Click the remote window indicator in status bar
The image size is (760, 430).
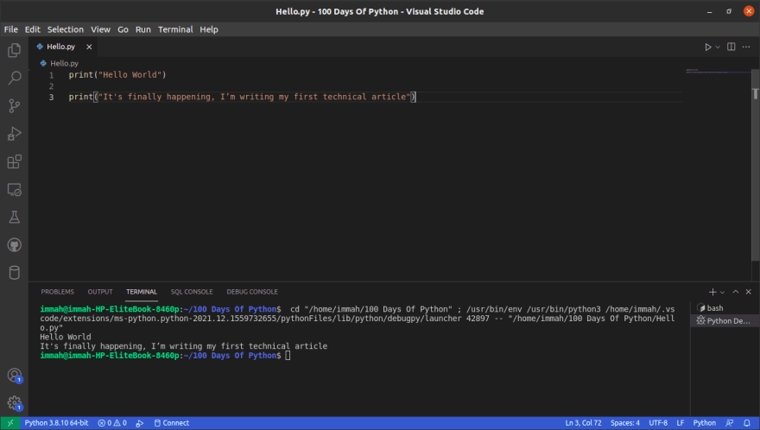tap(9, 423)
